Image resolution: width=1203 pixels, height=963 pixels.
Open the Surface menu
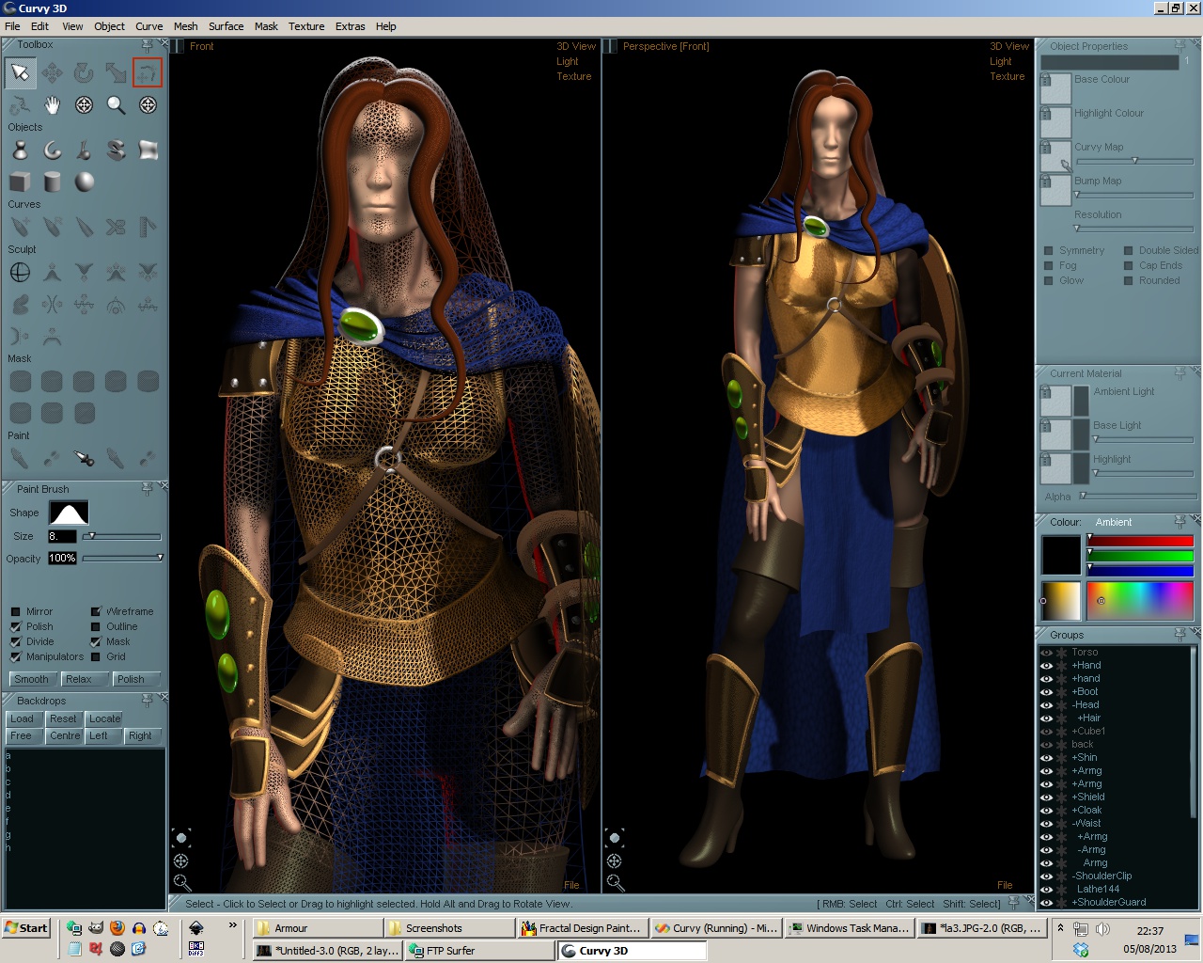click(226, 26)
